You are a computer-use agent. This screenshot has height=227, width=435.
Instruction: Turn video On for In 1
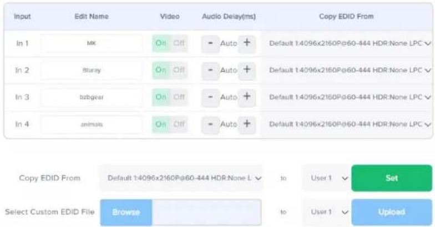point(161,43)
